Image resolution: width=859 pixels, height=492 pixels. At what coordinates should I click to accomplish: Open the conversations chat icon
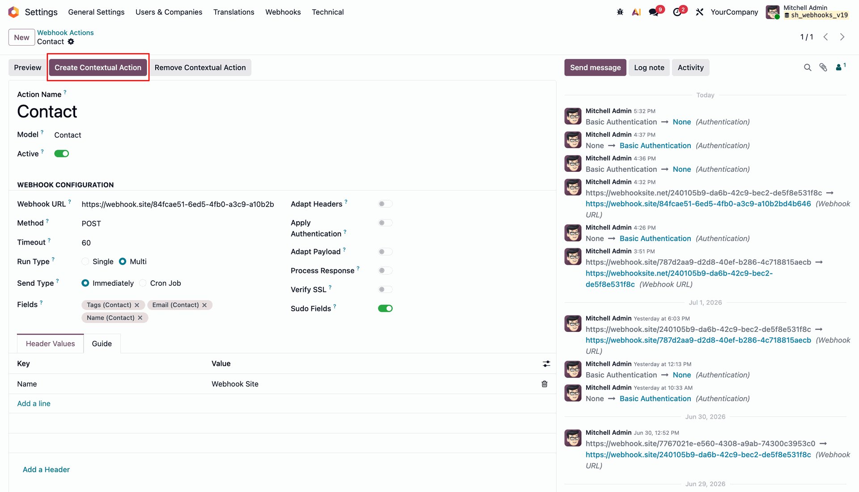pyautogui.click(x=654, y=12)
